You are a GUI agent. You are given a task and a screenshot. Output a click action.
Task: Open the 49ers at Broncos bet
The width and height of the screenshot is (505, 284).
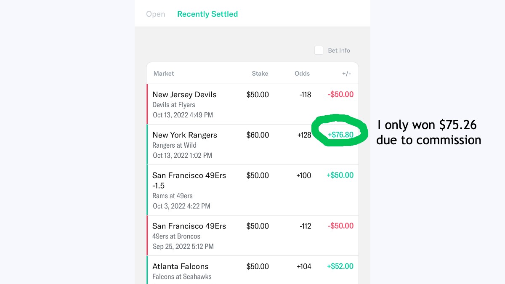252,236
